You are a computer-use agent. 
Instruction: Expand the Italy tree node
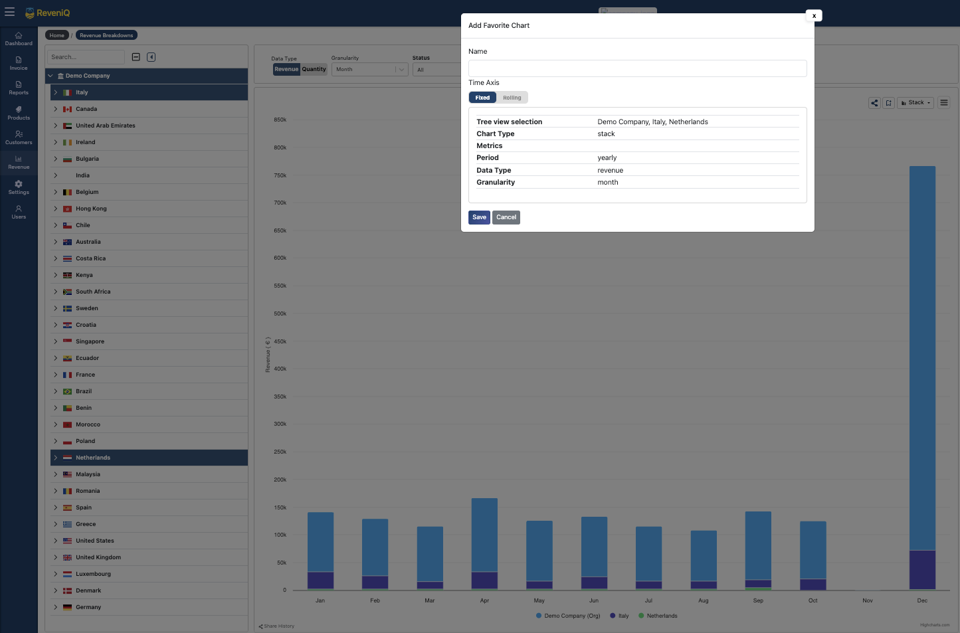[56, 92]
